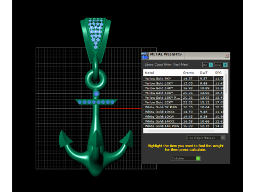This screenshot has height=192, width=256.
Task: Select the White Gold:10KX1 row
Action: [x=183, y=112]
